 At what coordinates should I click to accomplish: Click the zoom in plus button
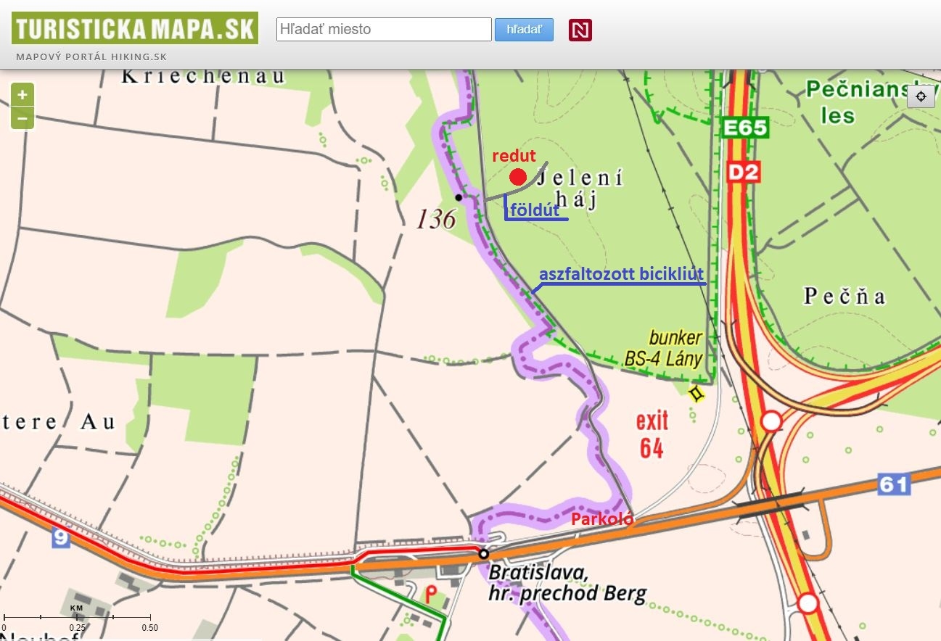22,94
